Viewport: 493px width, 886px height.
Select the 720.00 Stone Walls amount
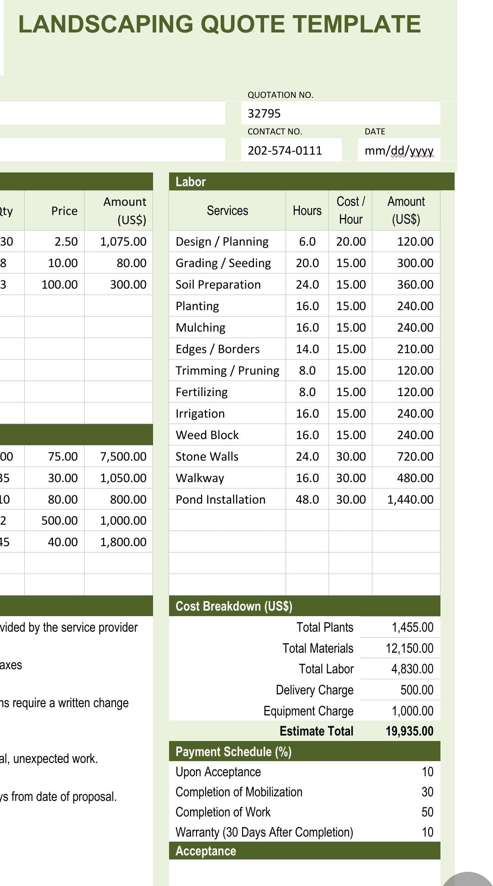point(406,456)
